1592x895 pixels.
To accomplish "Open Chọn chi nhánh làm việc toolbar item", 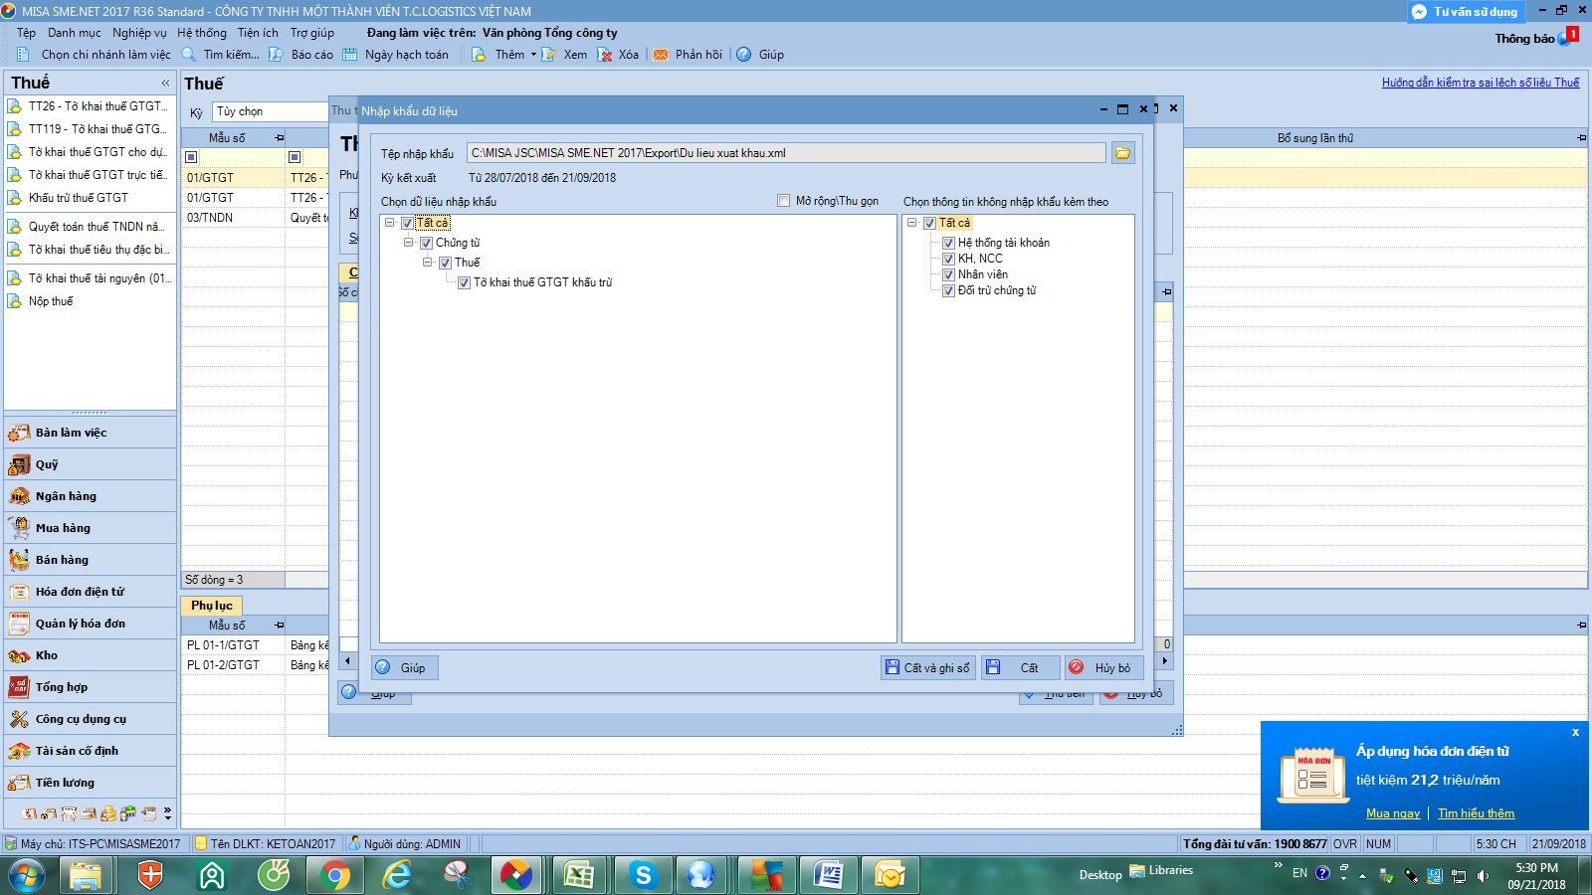I will (94, 55).
